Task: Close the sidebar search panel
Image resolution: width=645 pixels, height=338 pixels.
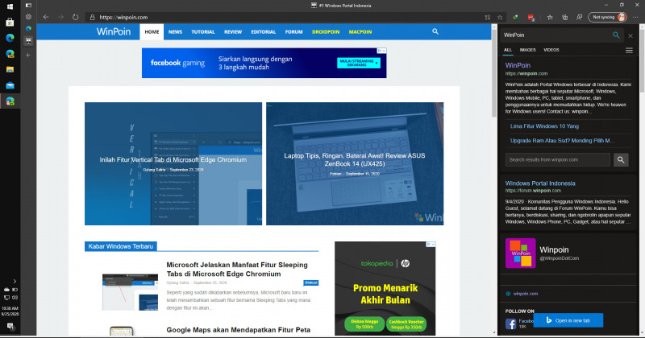Action: click(x=630, y=35)
